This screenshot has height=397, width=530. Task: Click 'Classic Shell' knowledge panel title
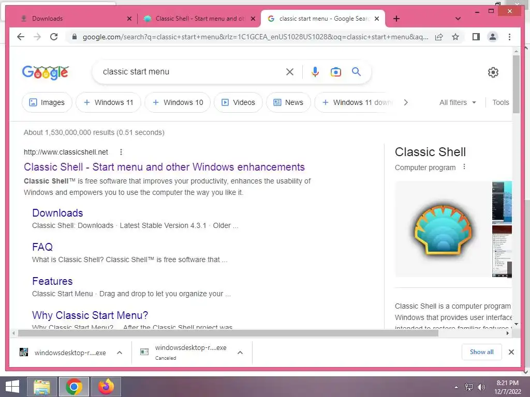pyautogui.click(x=430, y=152)
